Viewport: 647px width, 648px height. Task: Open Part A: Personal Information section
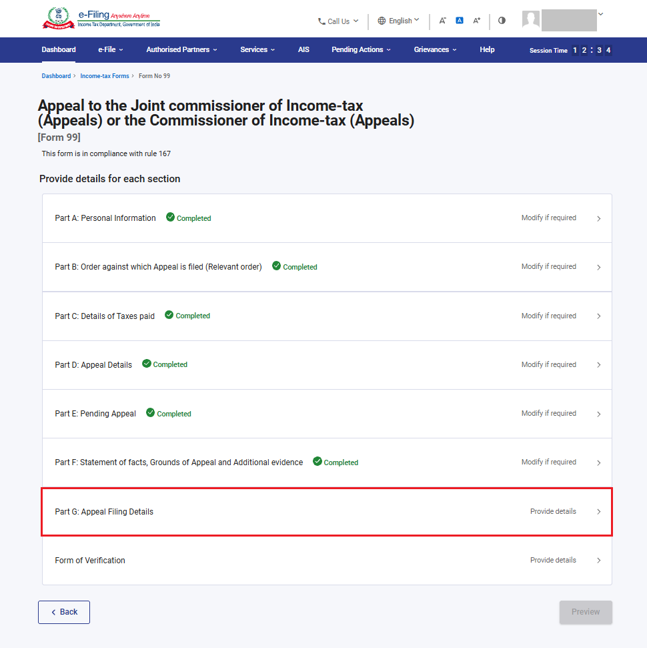point(327,218)
